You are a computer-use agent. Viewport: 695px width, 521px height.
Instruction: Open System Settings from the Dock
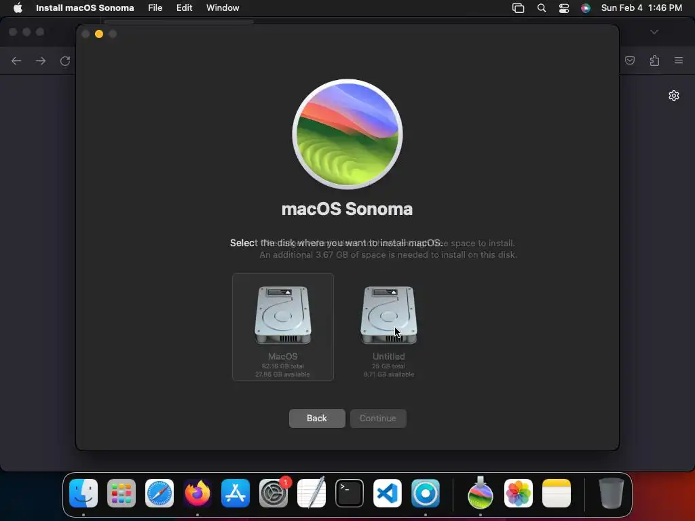274,493
